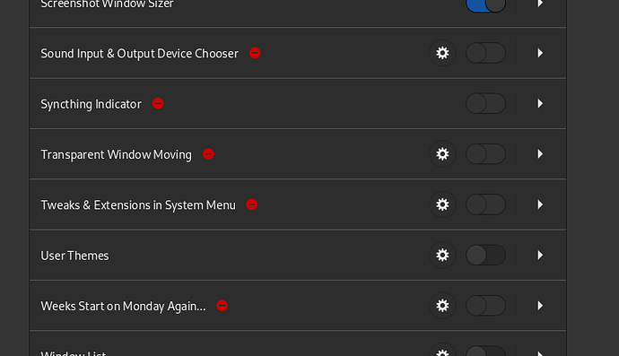The width and height of the screenshot is (619, 356).
Task: Expand Weeks Start on Monday Again details
Action: coord(540,306)
